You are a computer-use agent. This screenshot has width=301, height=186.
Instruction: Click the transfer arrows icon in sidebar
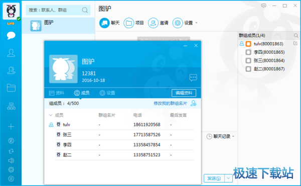click(11, 151)
